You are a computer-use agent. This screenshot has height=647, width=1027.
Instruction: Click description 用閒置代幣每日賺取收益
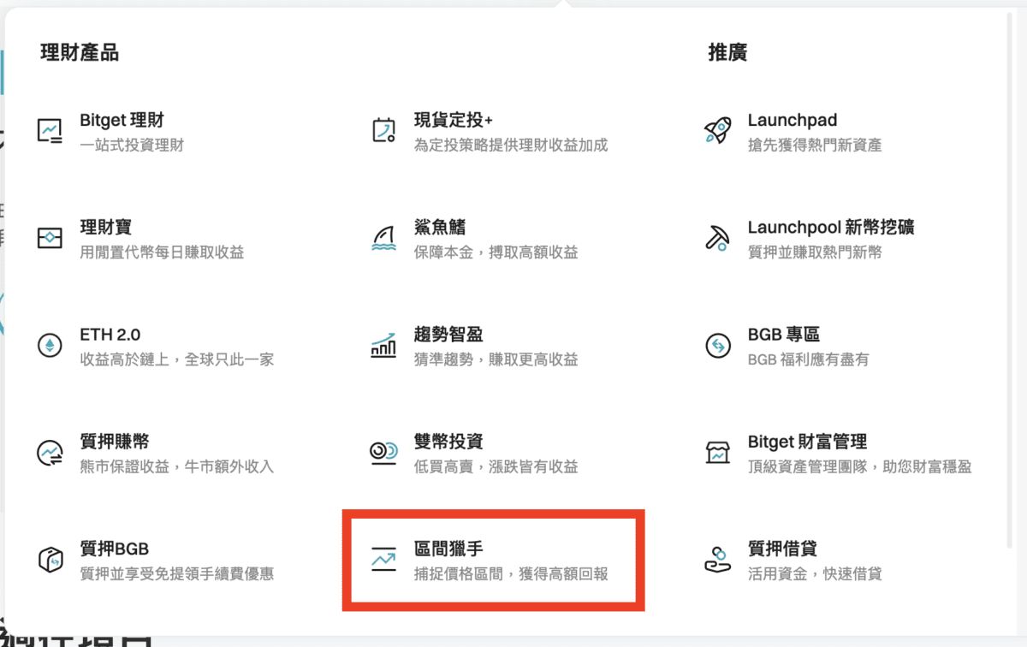[x=162, y=252]
